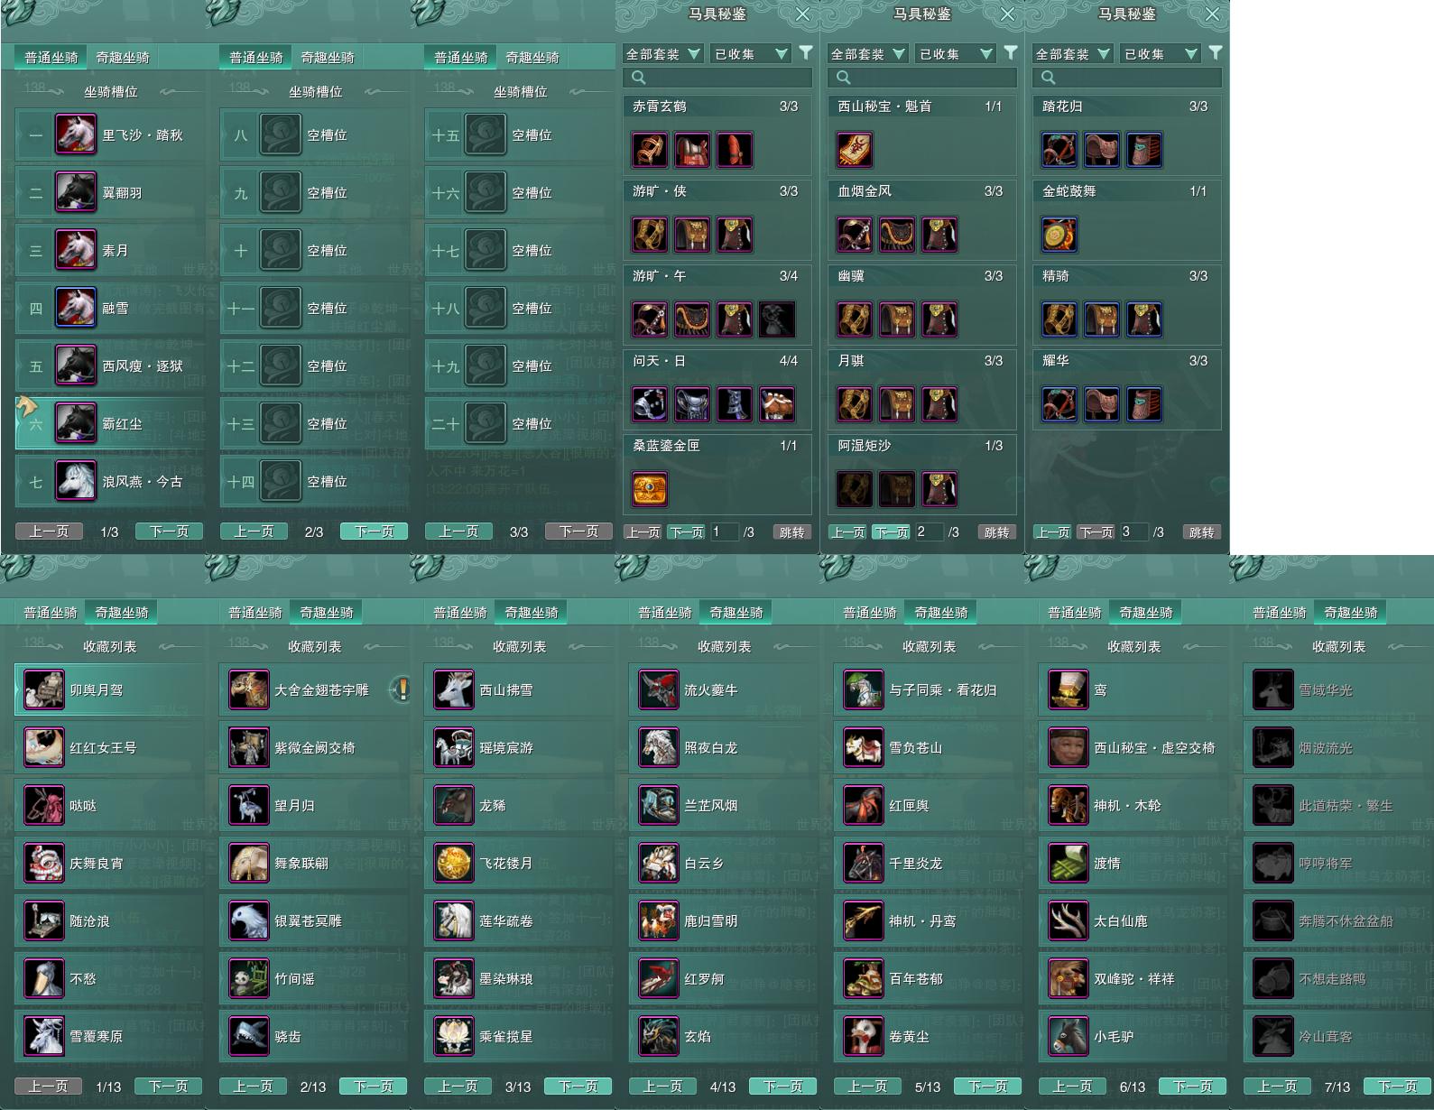The height and width of the screenshot is (1110, 1434).
Task: Click the filter funnel icon above 踏花归
Action: click(1216, 52)
